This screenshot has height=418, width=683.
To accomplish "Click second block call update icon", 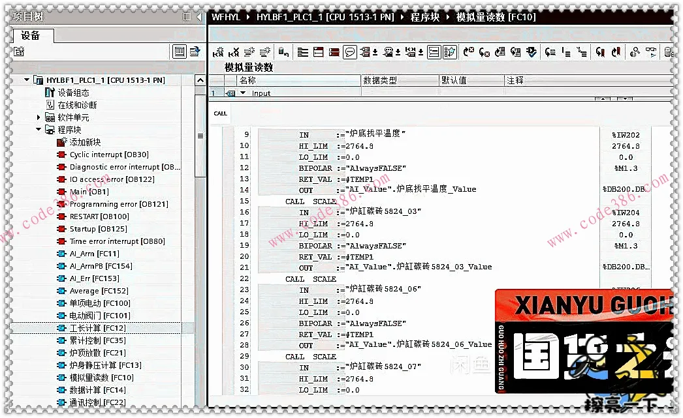I will (x=516, y=52).
